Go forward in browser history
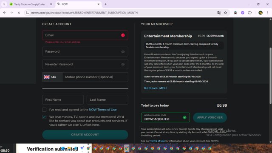Screen dimensions: 272x153 (11, 13)
